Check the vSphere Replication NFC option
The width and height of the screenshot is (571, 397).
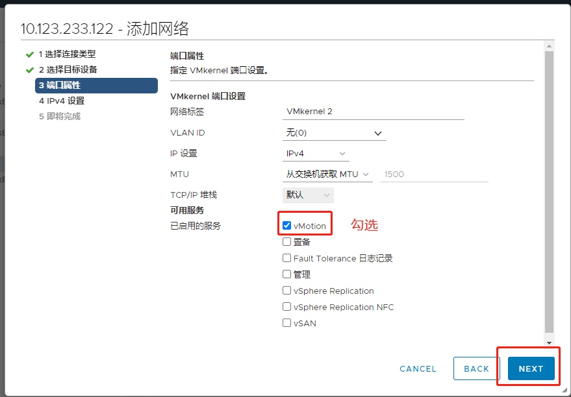(x=286, y=306)
